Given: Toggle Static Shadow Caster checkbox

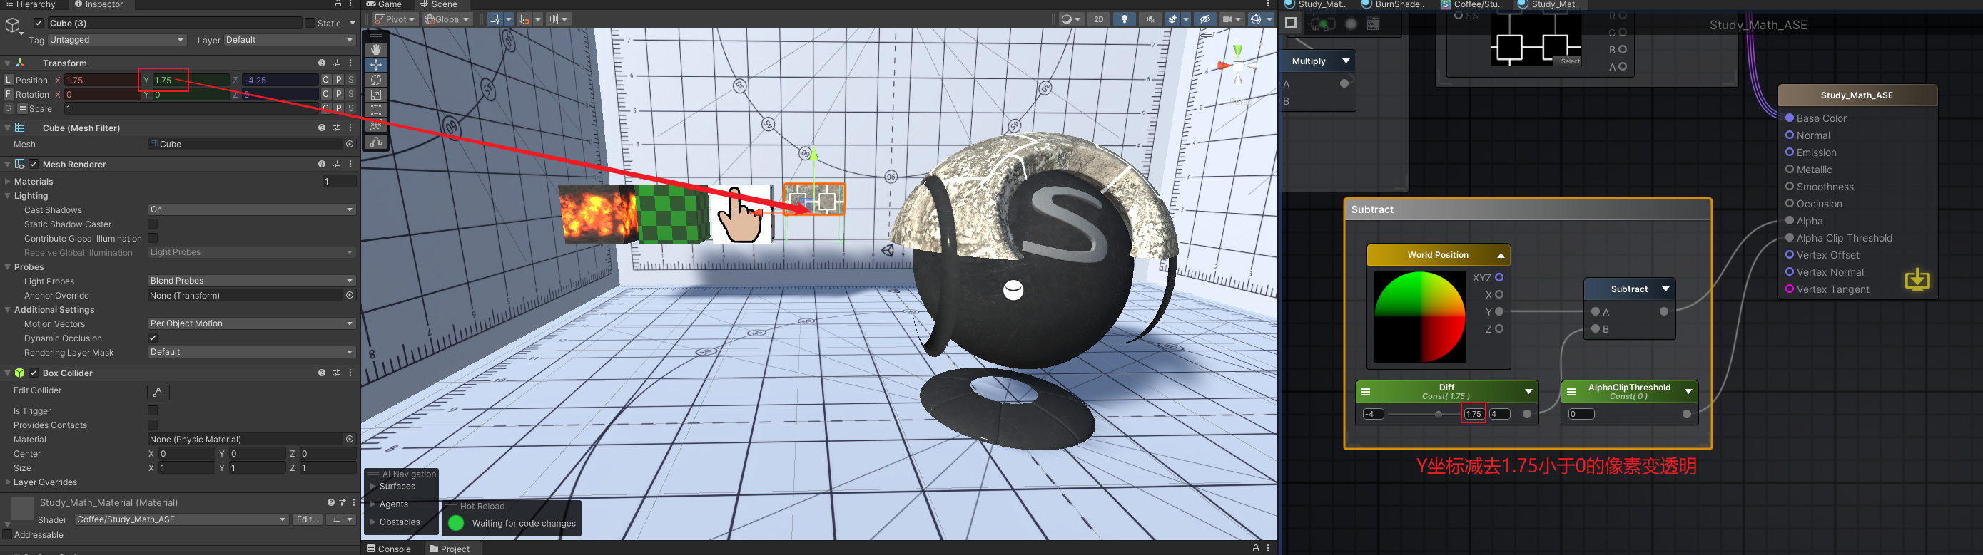Looking at the screenshot, I should (x=153, y=224).
